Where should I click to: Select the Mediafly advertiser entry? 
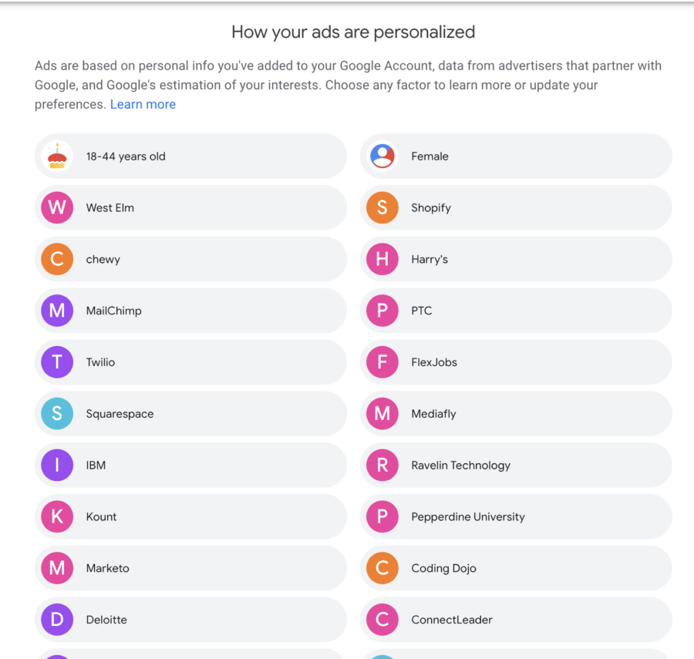516,414
